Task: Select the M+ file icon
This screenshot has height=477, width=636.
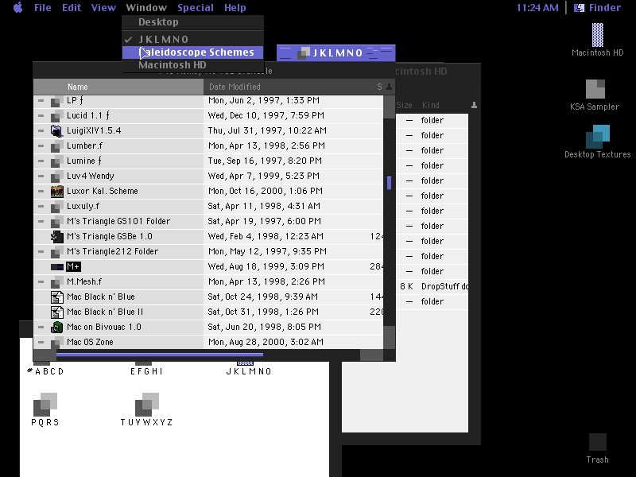Action: (x=56, y=267)
